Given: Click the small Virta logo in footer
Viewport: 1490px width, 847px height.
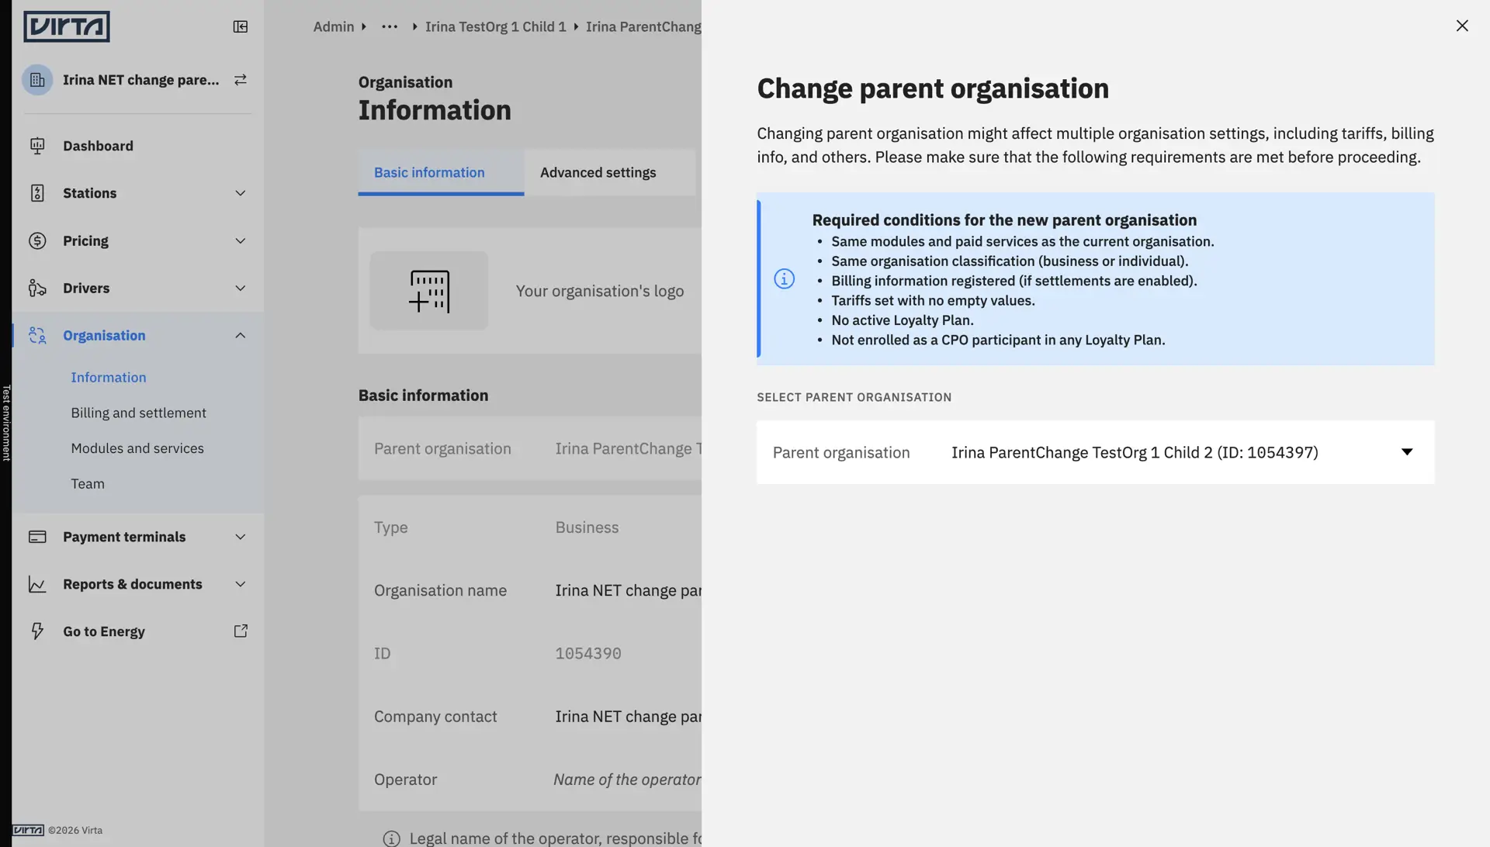Looking at the screenshot, I should pos(29,830).
